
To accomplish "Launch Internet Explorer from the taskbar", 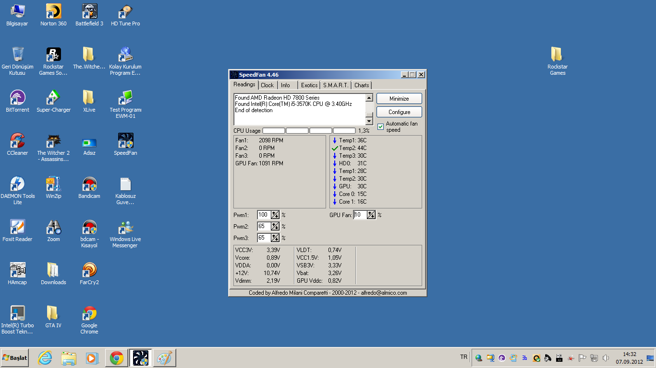I will point(45,358).
